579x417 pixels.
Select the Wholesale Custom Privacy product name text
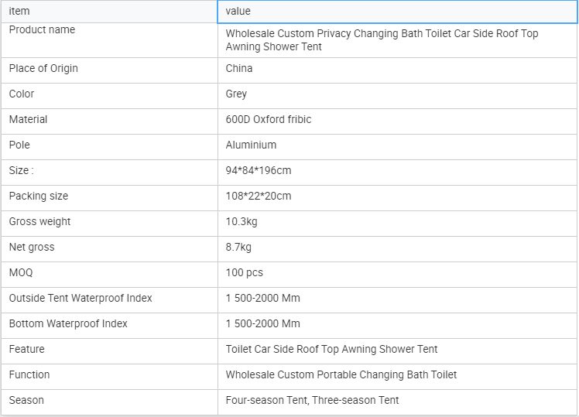click(x=382, y=40)
